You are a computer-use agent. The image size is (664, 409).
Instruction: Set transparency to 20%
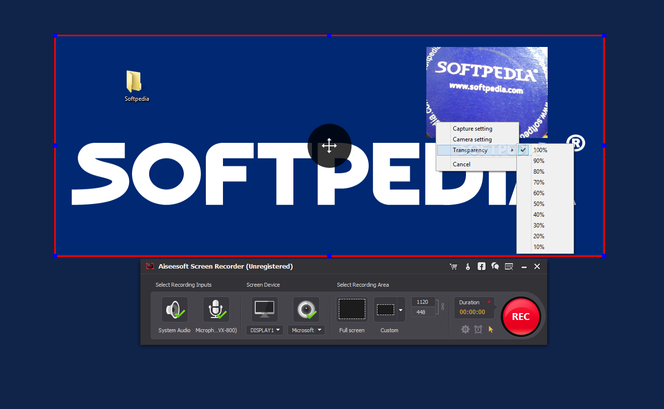point(545,236)
